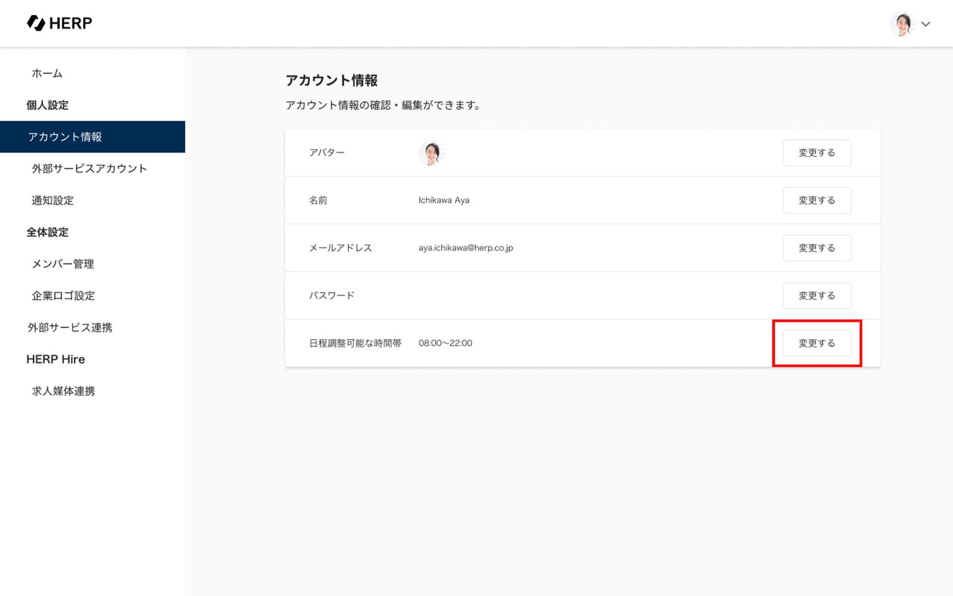Click 変更する for メールアドレス
The width and height of the screenshot is (953, 596).
[x=817, y=248]
